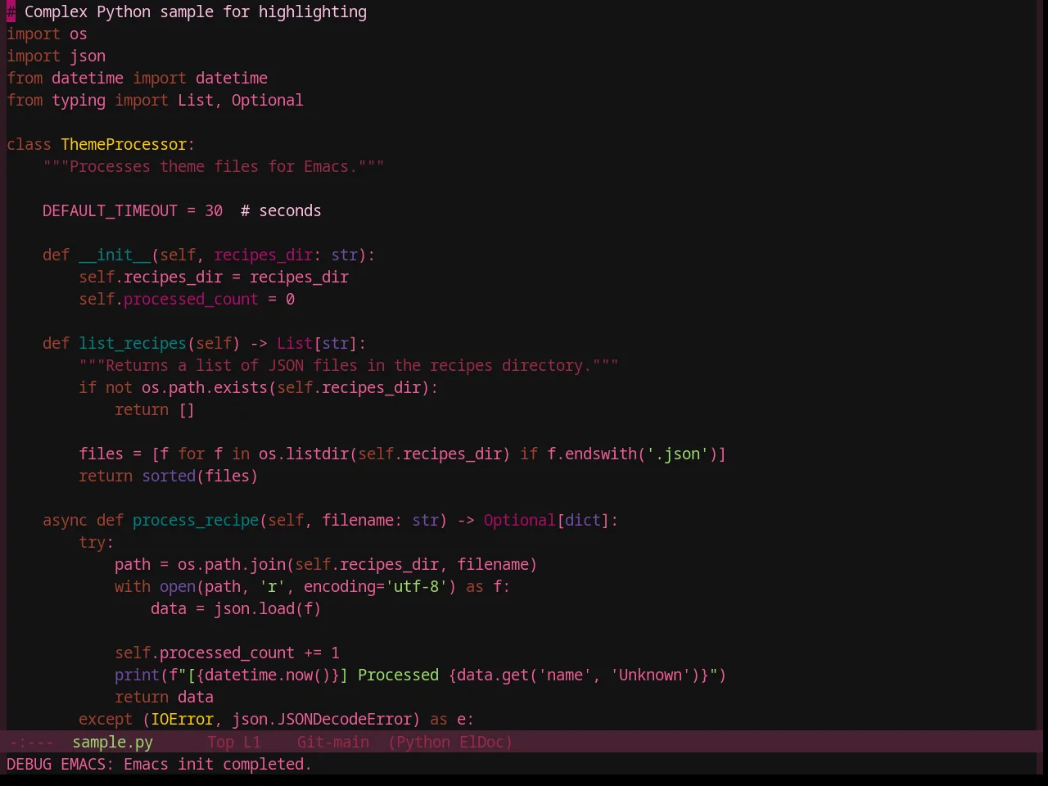Click the "json.load(f)" call

(x=268, y=608)
